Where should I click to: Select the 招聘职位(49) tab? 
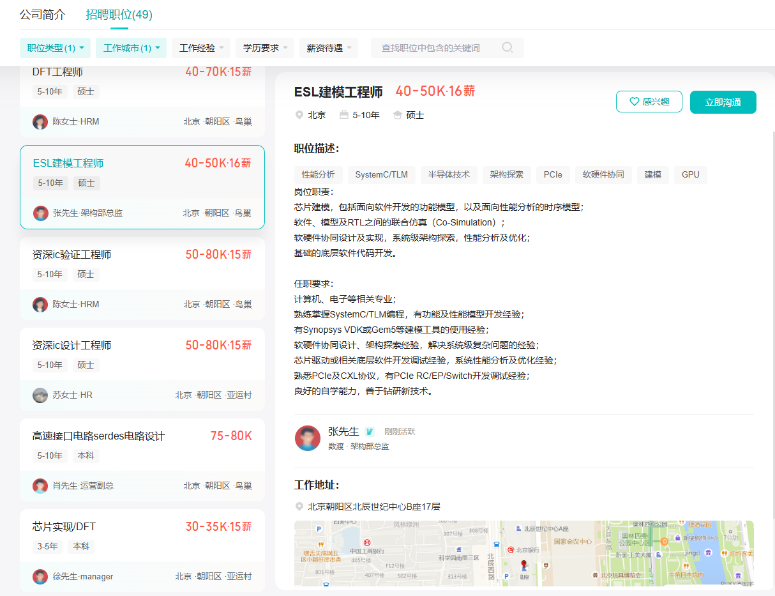click(119, 15)
